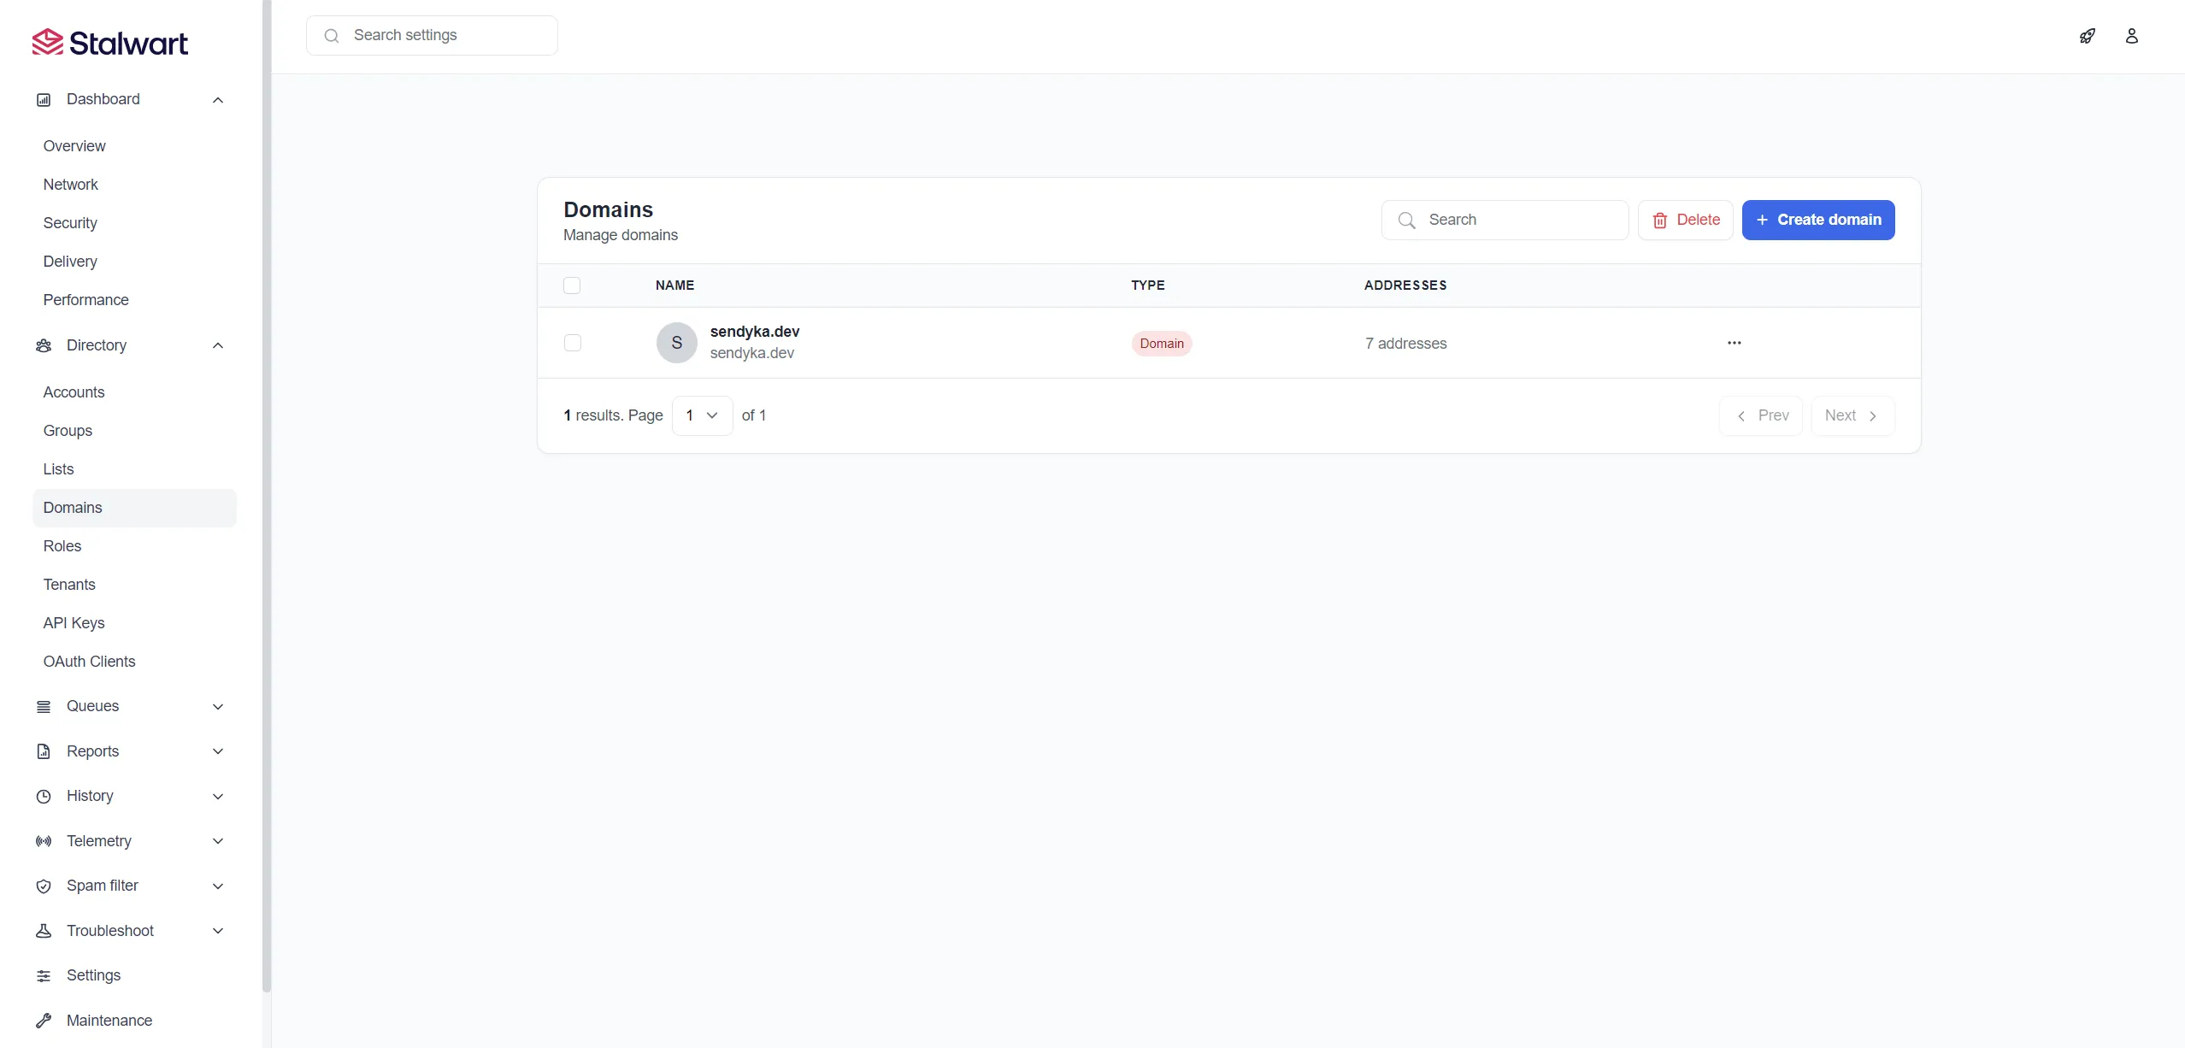Open the sendyka.dev row actions menu

click(1734, 343)
